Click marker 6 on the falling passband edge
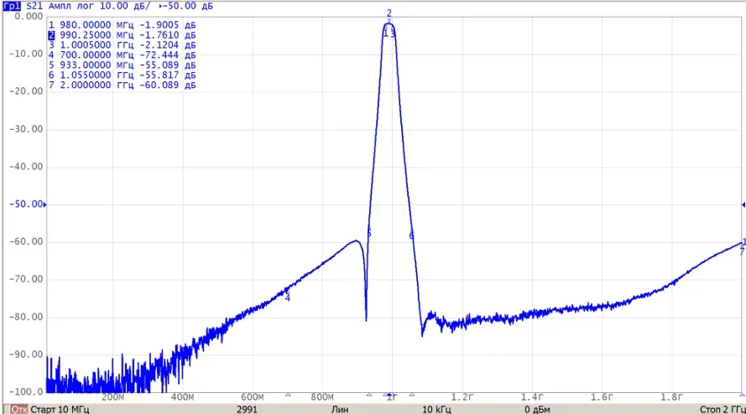746x414 pixels. (x=411, y=235)
